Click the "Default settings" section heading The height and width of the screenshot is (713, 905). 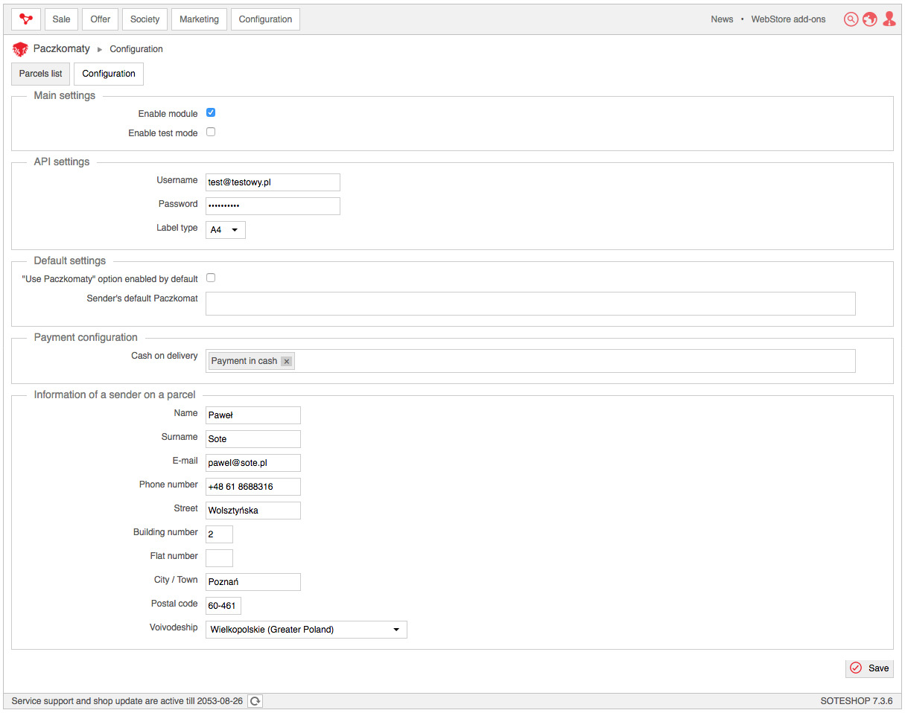[70, 260]
